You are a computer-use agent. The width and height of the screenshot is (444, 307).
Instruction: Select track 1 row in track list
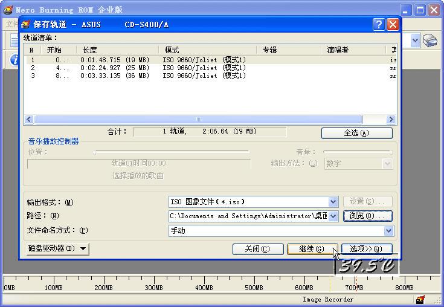[x=211, y=60]
